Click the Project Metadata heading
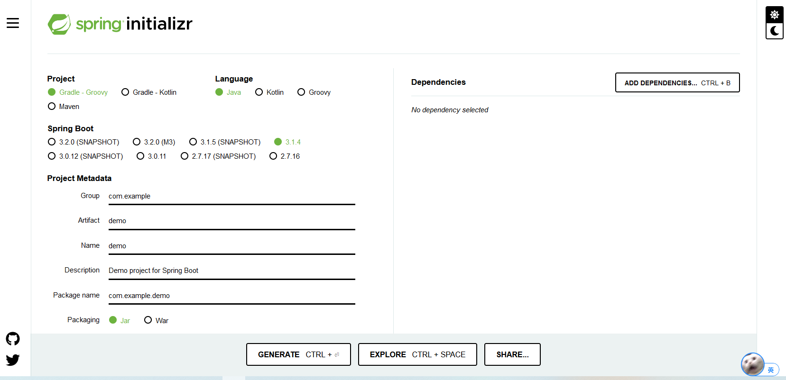786x380 pixels. [x=79, y=178]
